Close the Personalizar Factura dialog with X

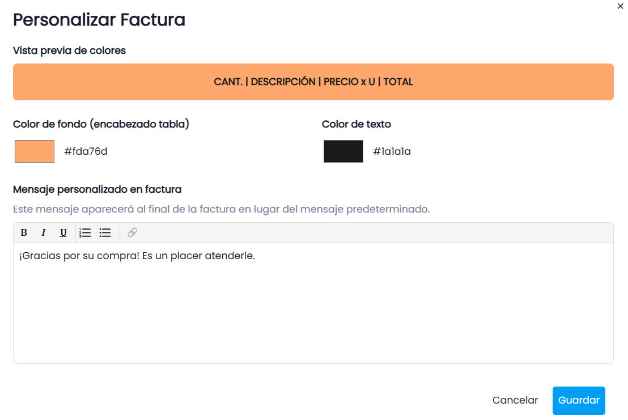621,6
